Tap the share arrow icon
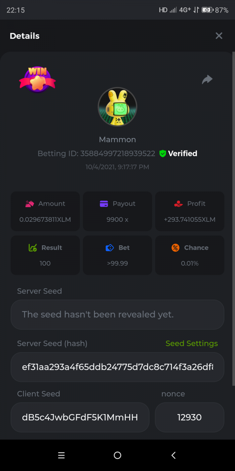The width and height of the screenshot is (235, 471). pyautogui.click(x=207, y=80)
